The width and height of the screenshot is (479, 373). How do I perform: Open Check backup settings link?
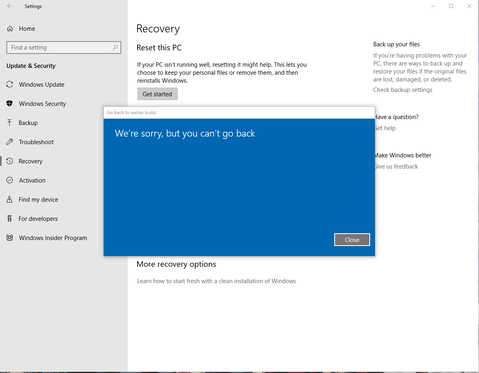click(x=402, y=90)
